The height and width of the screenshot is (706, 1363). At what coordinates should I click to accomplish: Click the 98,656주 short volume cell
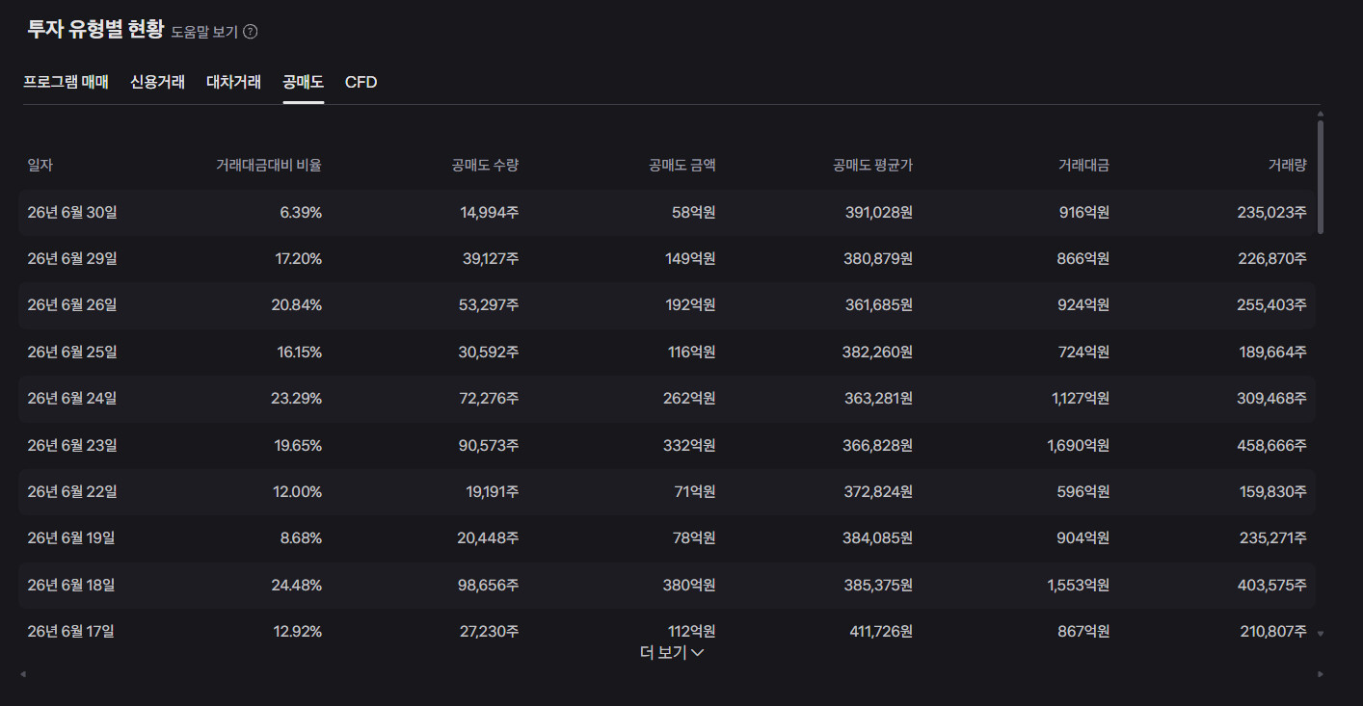(x=489, y=585)
